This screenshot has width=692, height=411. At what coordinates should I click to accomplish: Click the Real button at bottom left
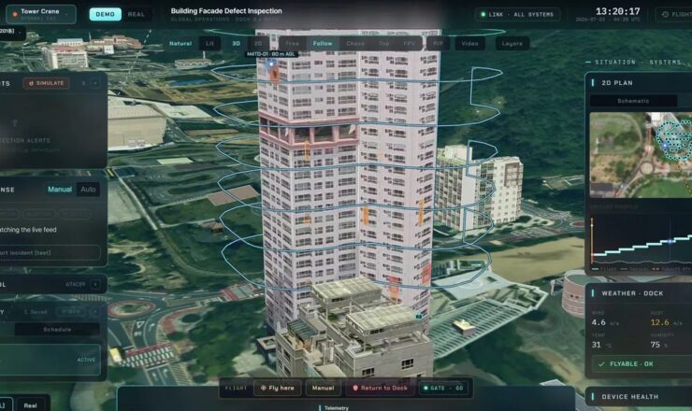31,405
